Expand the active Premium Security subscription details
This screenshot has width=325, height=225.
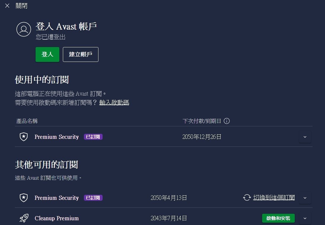pos(305,137)
